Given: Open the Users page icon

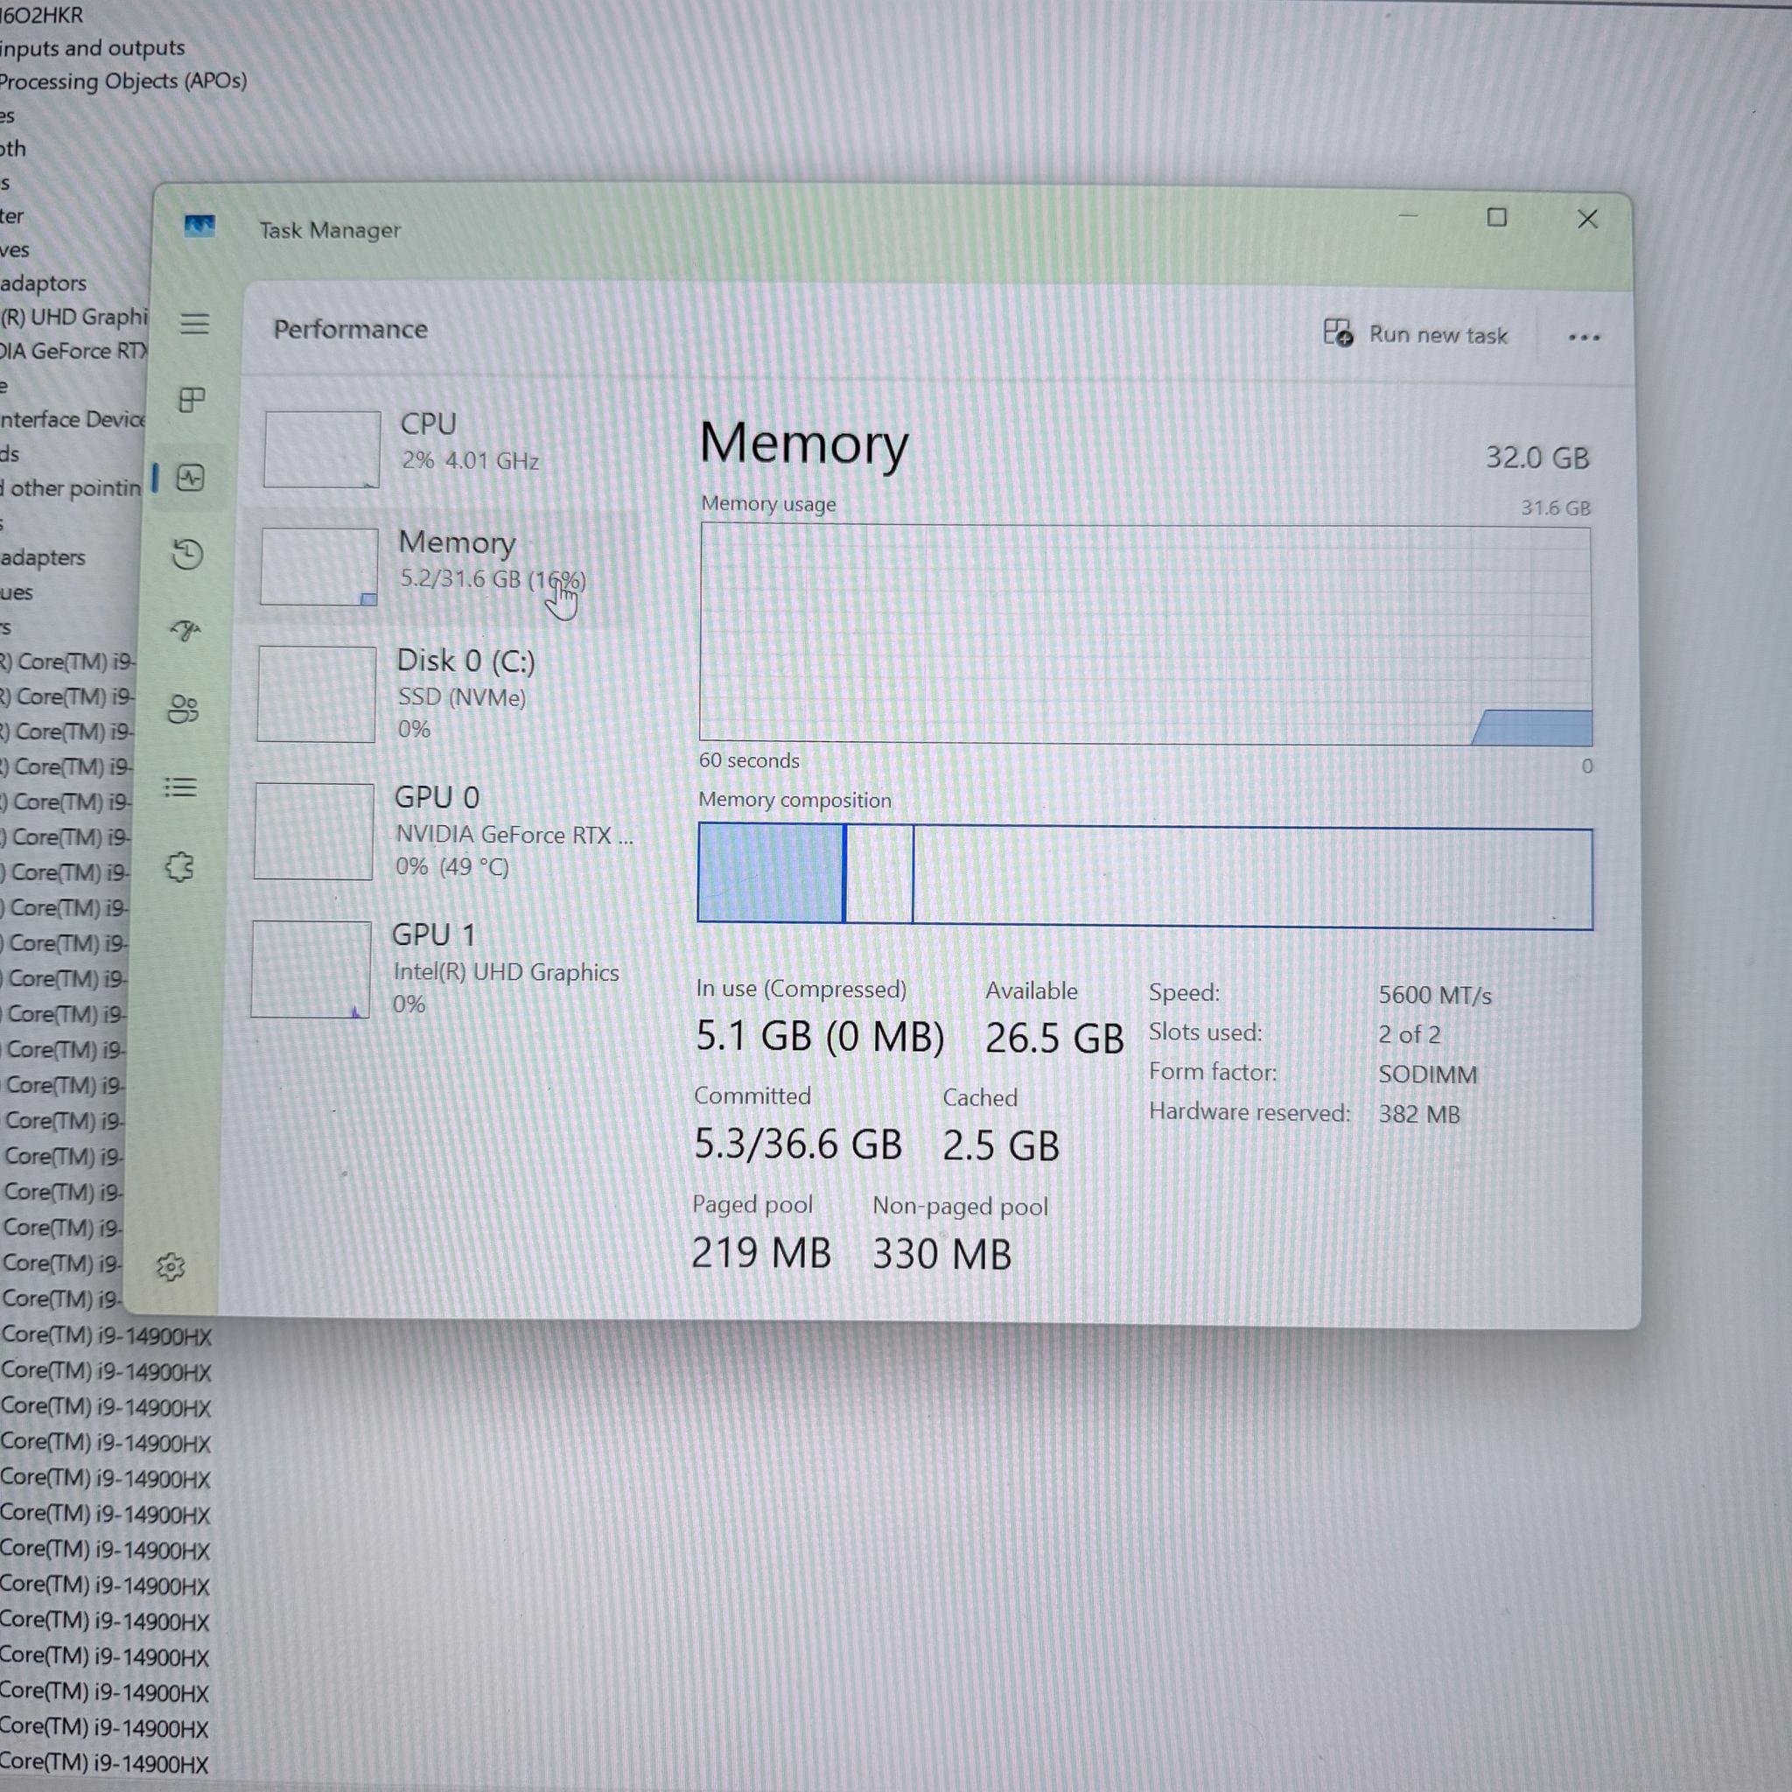Looking at the screenshot, I should point(183,710).
